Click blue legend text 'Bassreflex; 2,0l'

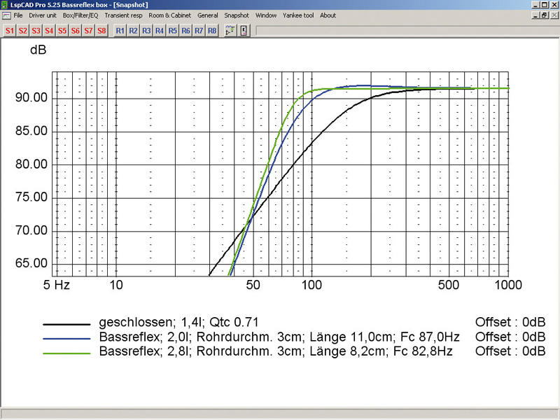pos(146,337)
